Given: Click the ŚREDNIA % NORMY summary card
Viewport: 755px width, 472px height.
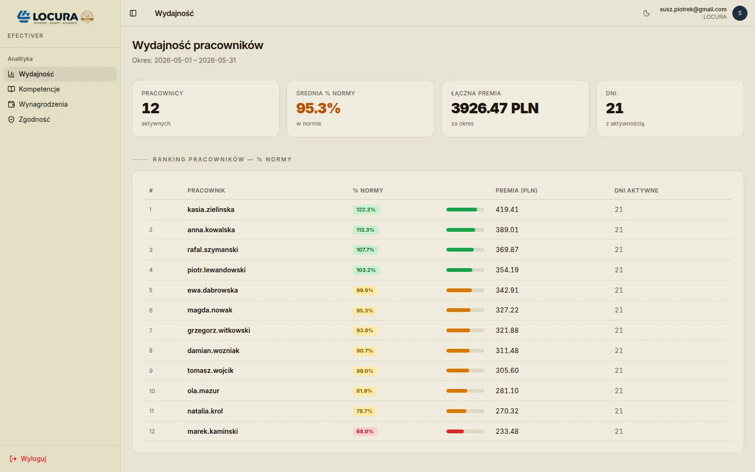Looking at the screenshot, I should [x=361, y=109].
